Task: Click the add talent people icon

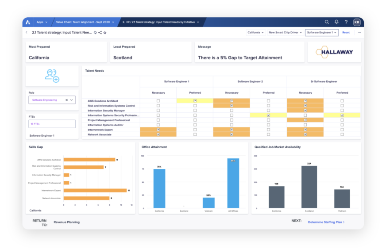Action: click(x=52, y=76)
